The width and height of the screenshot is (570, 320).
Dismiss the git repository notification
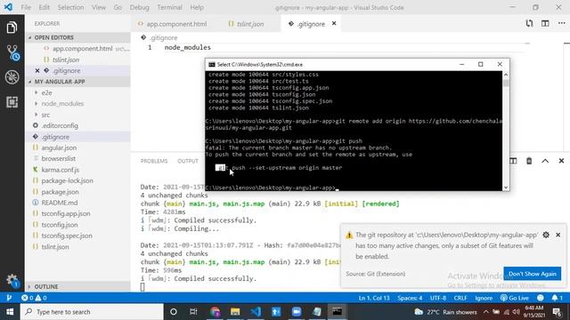click(558, 235)
